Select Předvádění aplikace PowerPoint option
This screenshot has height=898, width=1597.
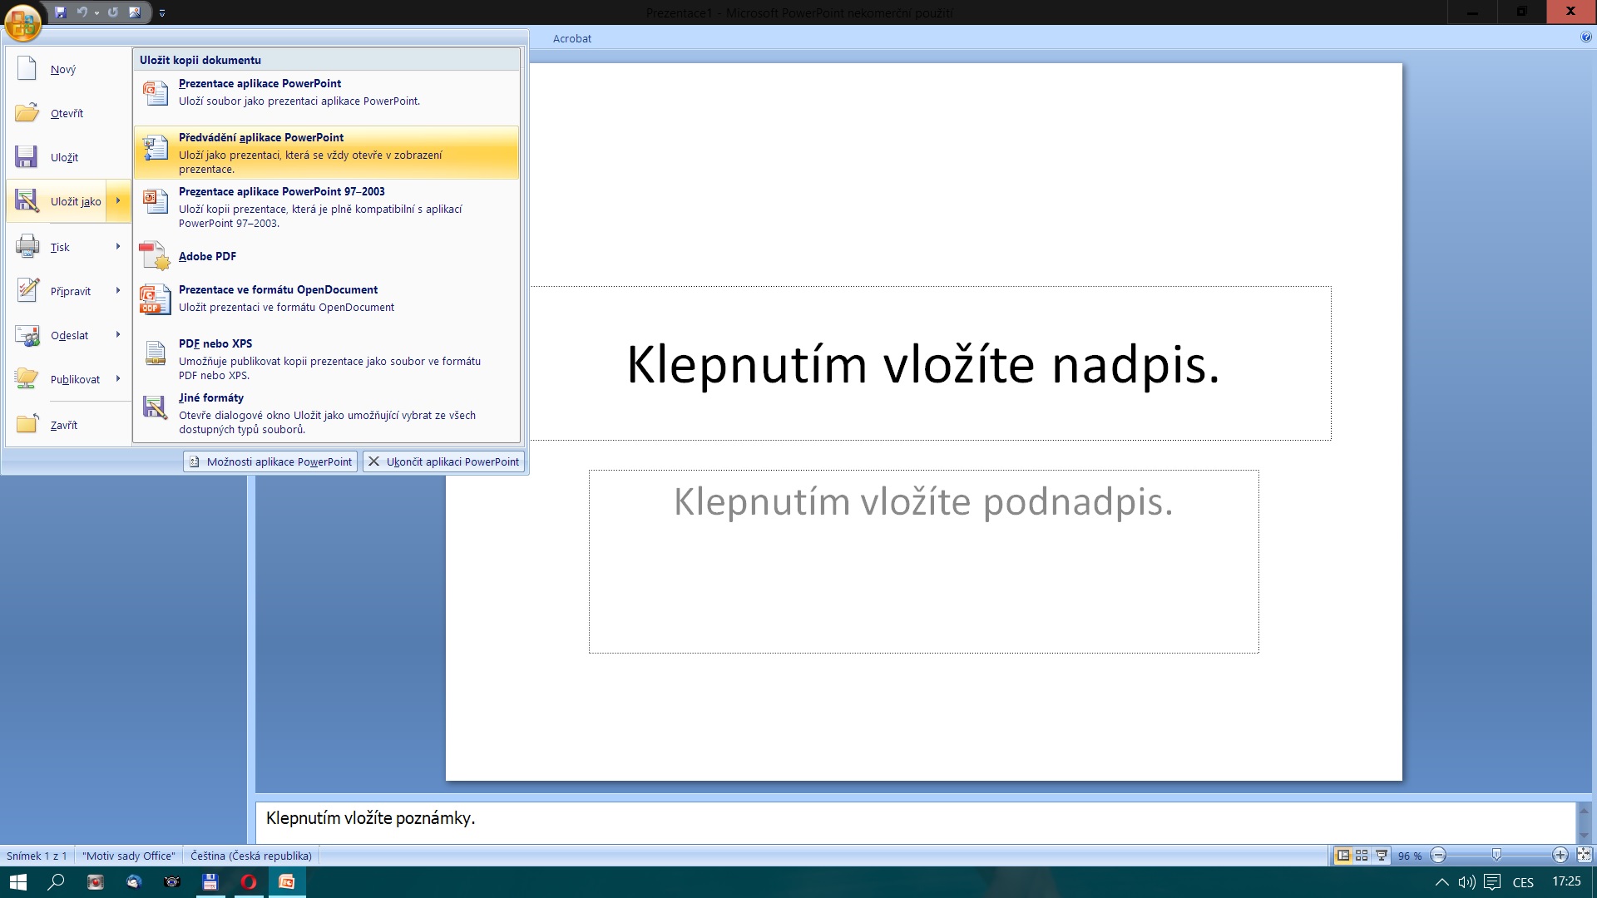click(x=326, y=152)
